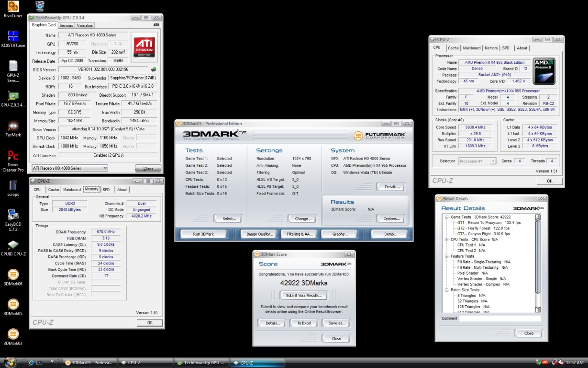Select the 3DMark06 desktop icon
The height and width of the screenshot is (368, 588).
(x=13, y=277)
